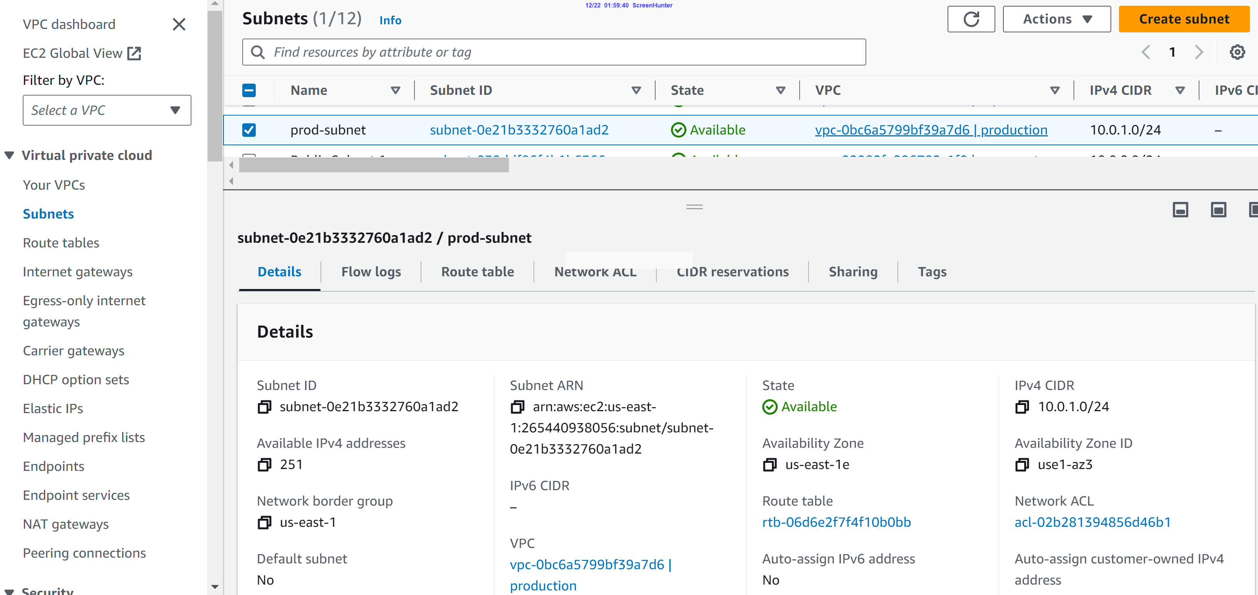
Task: Copy Network border group us-east-1
Action: (x=264, y=522)
